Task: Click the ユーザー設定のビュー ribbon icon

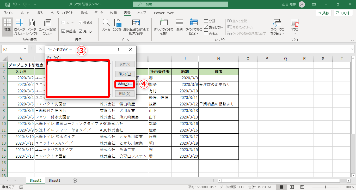Action: [47, 27]
